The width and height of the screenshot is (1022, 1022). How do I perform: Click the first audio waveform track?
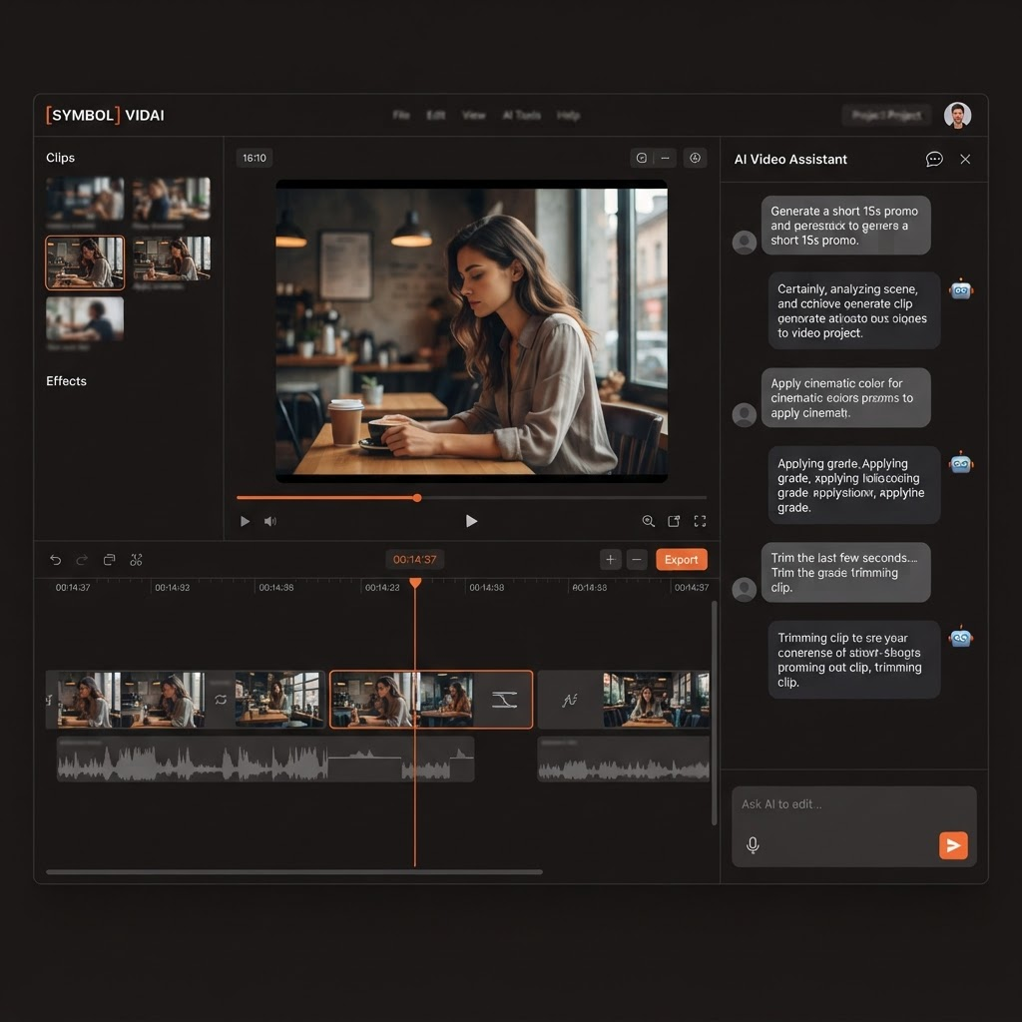tap(265, 760)
